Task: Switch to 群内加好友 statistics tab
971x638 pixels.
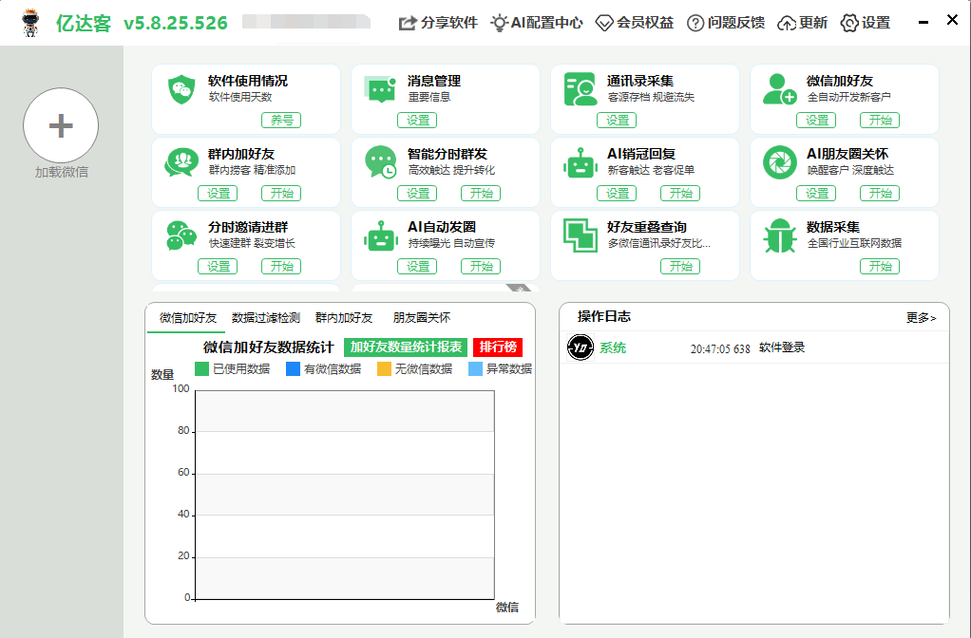Action: 344,318
